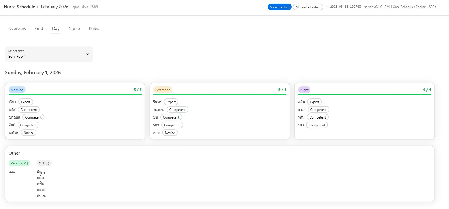Click the Competent badge beside ญาณัณ
449x209 pixels.
[x=33, y=117]
